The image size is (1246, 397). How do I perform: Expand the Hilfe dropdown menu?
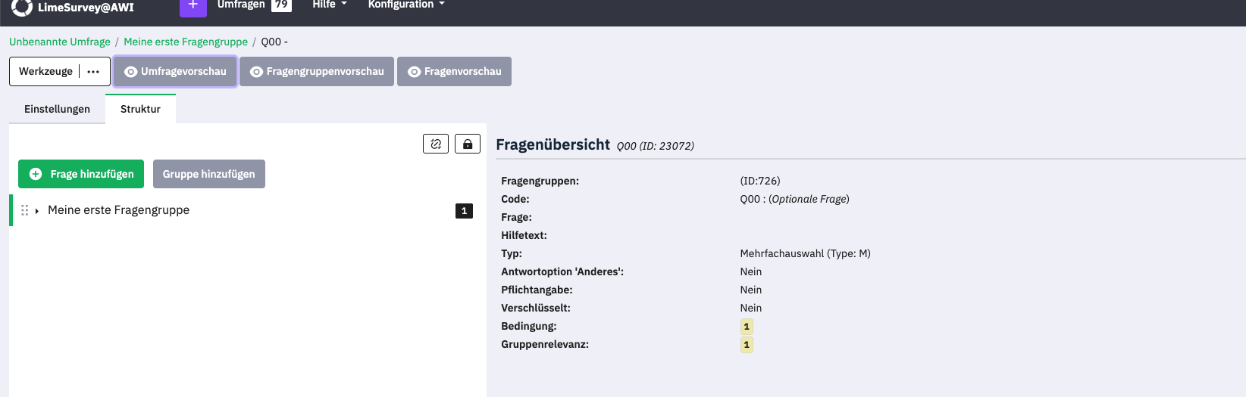(329, 5)
